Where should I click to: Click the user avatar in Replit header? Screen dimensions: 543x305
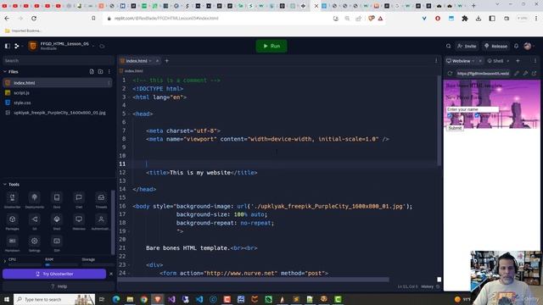pos(528,46)
